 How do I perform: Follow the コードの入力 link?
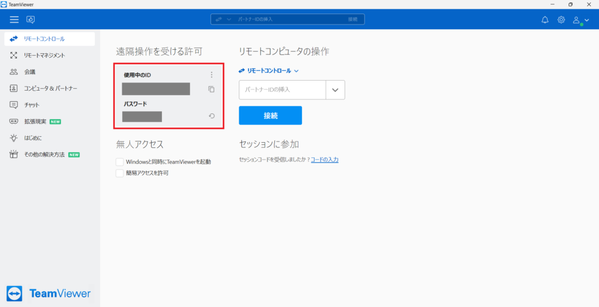pyautogui.click(x=325, y=160)
